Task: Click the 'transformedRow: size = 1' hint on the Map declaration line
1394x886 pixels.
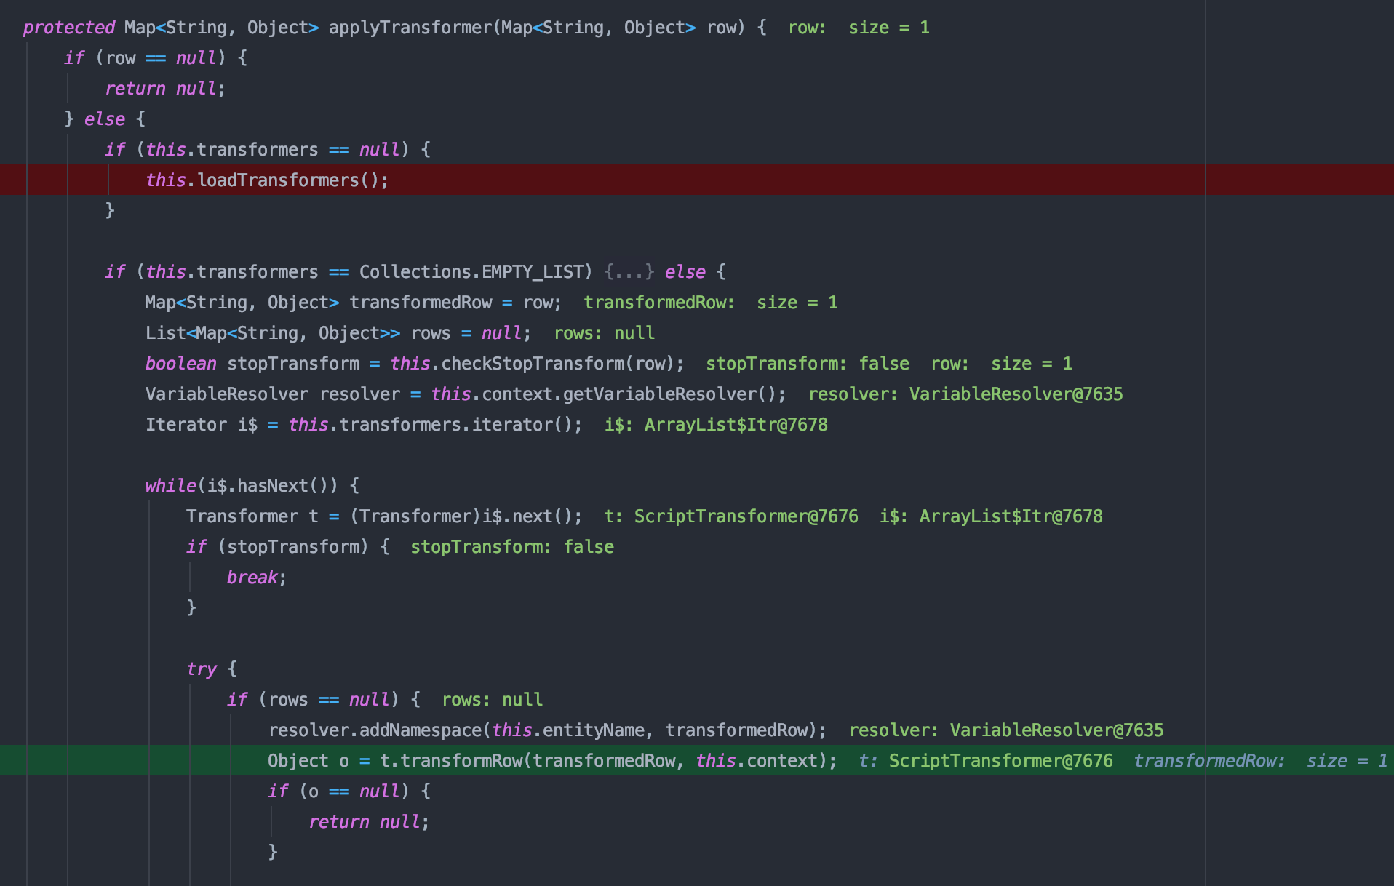Action: [x=710, y=303]
